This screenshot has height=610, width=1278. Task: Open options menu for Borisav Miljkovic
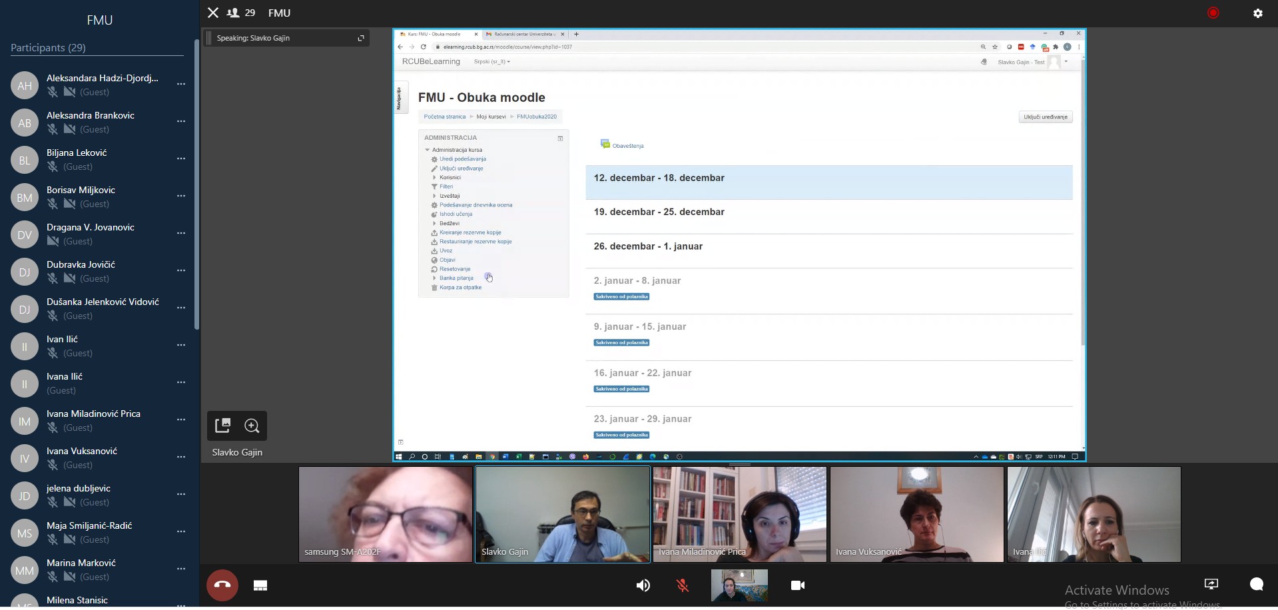181,196
